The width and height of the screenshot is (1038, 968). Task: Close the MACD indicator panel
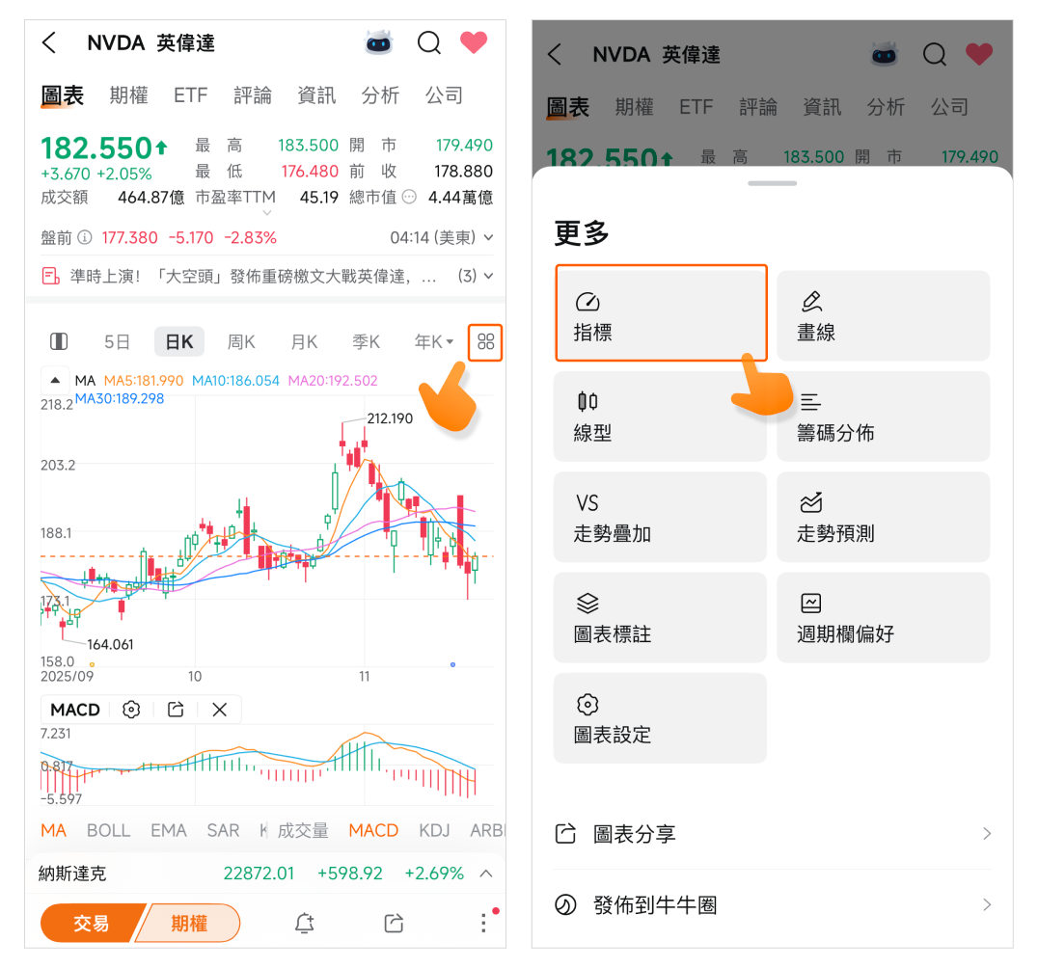(220, 710)
